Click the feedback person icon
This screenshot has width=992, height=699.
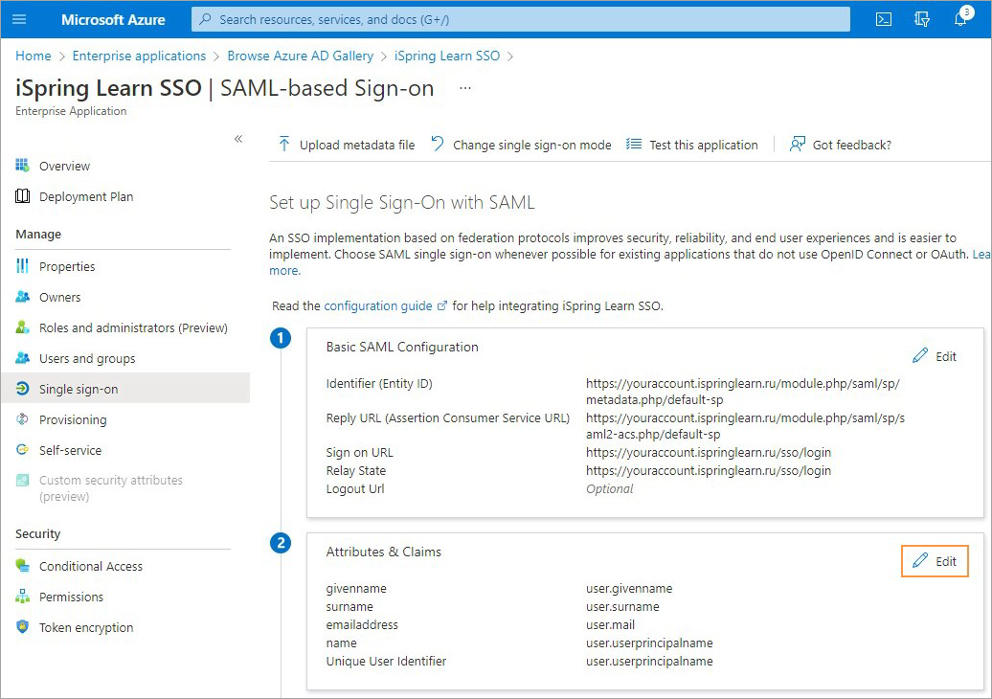coord(797,145)
